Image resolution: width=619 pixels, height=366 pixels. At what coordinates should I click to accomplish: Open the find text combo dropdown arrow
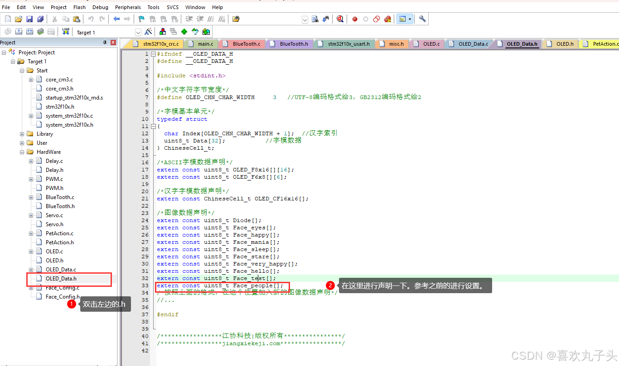click(x=305, y=19)
